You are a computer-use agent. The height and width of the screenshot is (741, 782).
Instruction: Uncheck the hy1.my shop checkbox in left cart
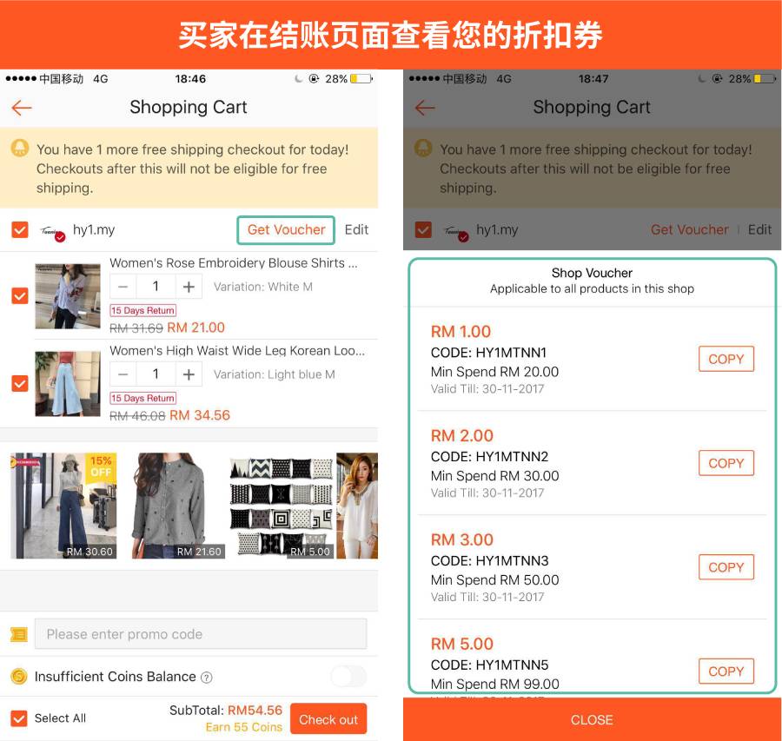(20, 230)
